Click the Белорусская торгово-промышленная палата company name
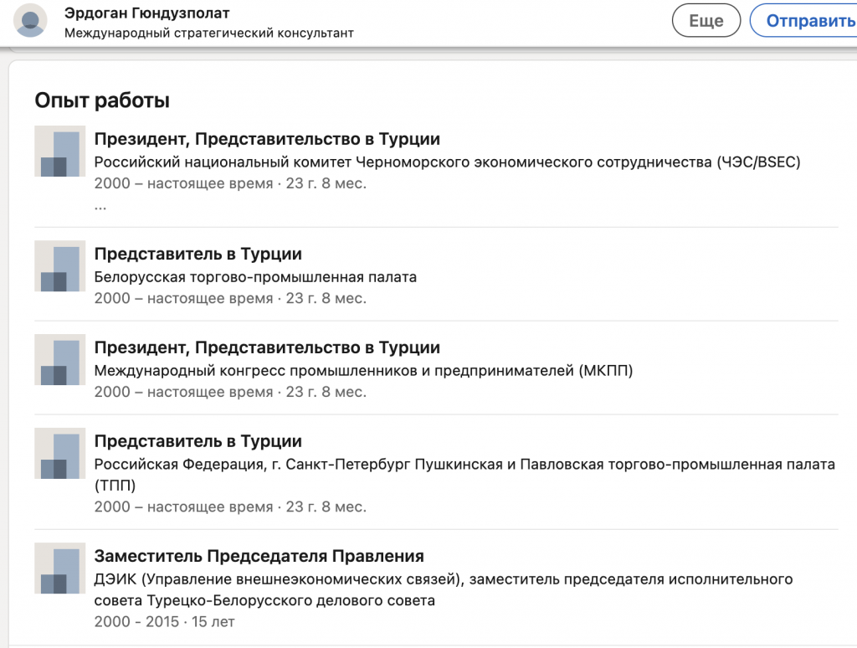The image size is (857, 648). [x=255, y=276]
